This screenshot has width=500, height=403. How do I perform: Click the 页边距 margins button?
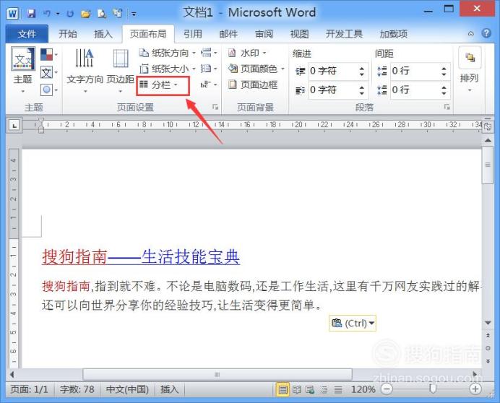tap(120, 71)
